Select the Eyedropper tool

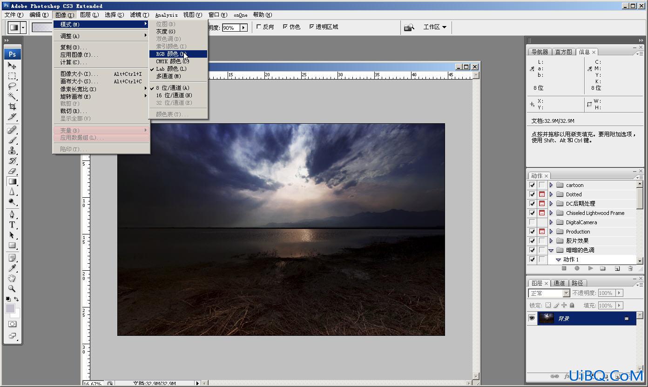tap(12, 268)
